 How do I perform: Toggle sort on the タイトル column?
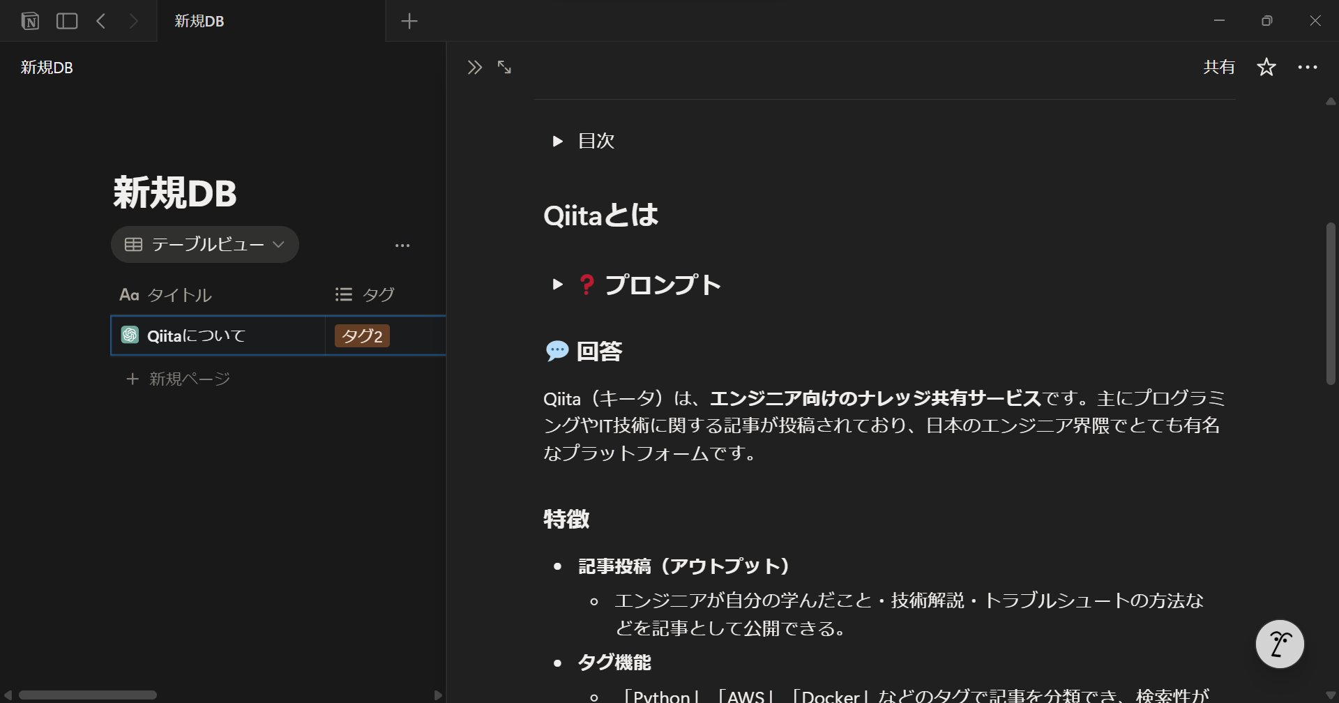(x=179, y=294)
